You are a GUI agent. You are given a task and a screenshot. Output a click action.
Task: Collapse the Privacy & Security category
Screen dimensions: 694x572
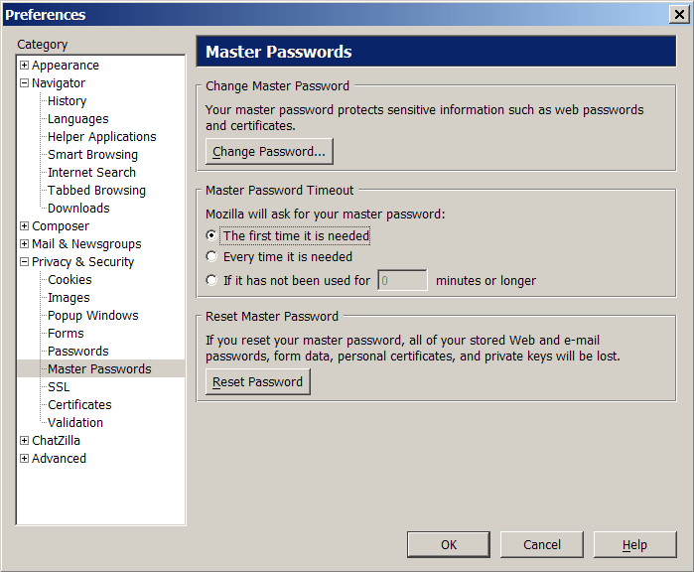click(24, 262)
